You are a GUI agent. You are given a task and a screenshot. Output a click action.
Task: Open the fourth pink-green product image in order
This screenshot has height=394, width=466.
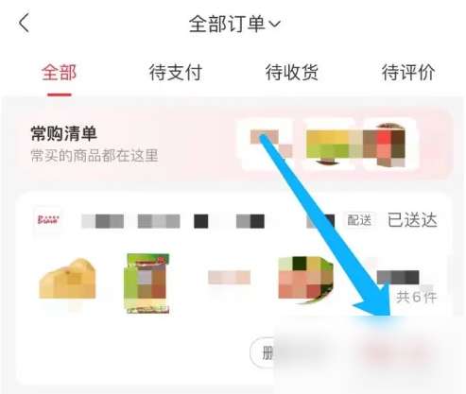point(305,281)
